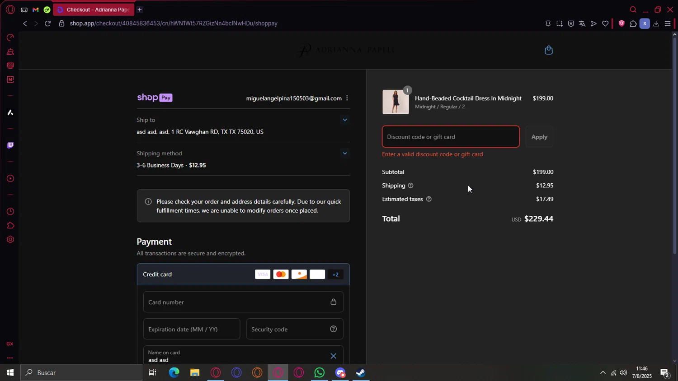Open the Windows notification center

(x=665, y=372)
